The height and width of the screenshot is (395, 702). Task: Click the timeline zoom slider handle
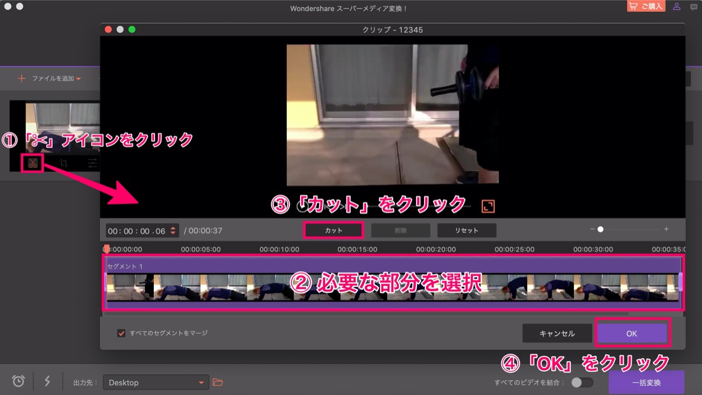600,230
